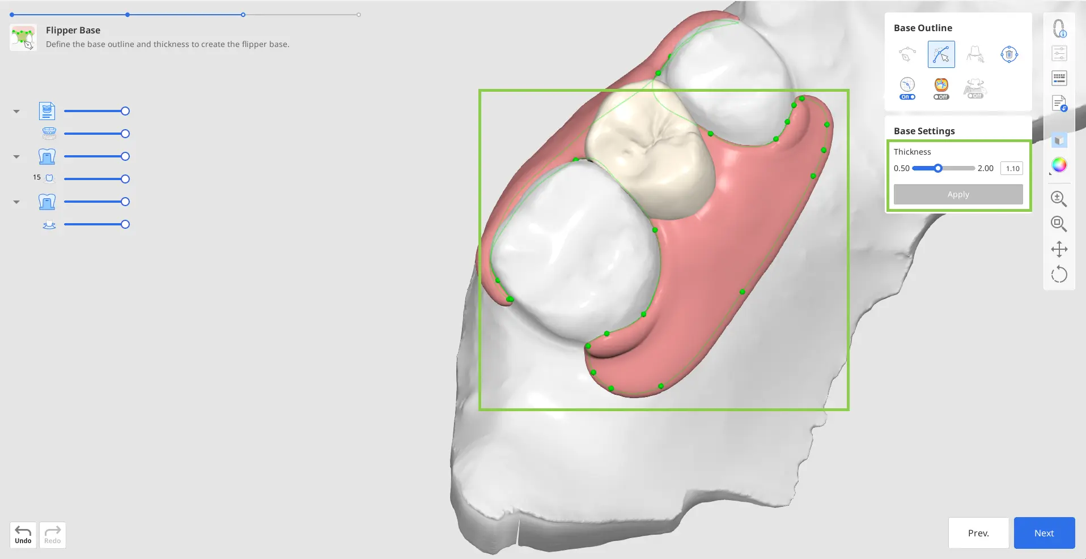Click the number 15 label in data tree
Viewport: 1086px width, 559px height.
click(37, 177)
